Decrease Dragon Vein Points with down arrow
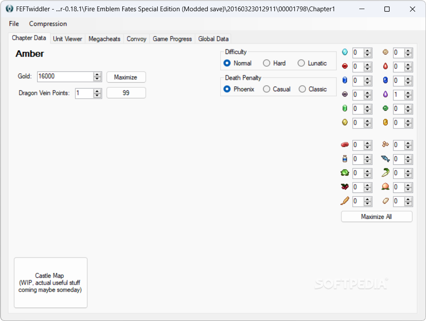This screenshot has width=426, height=321. [x=97, y=96]
